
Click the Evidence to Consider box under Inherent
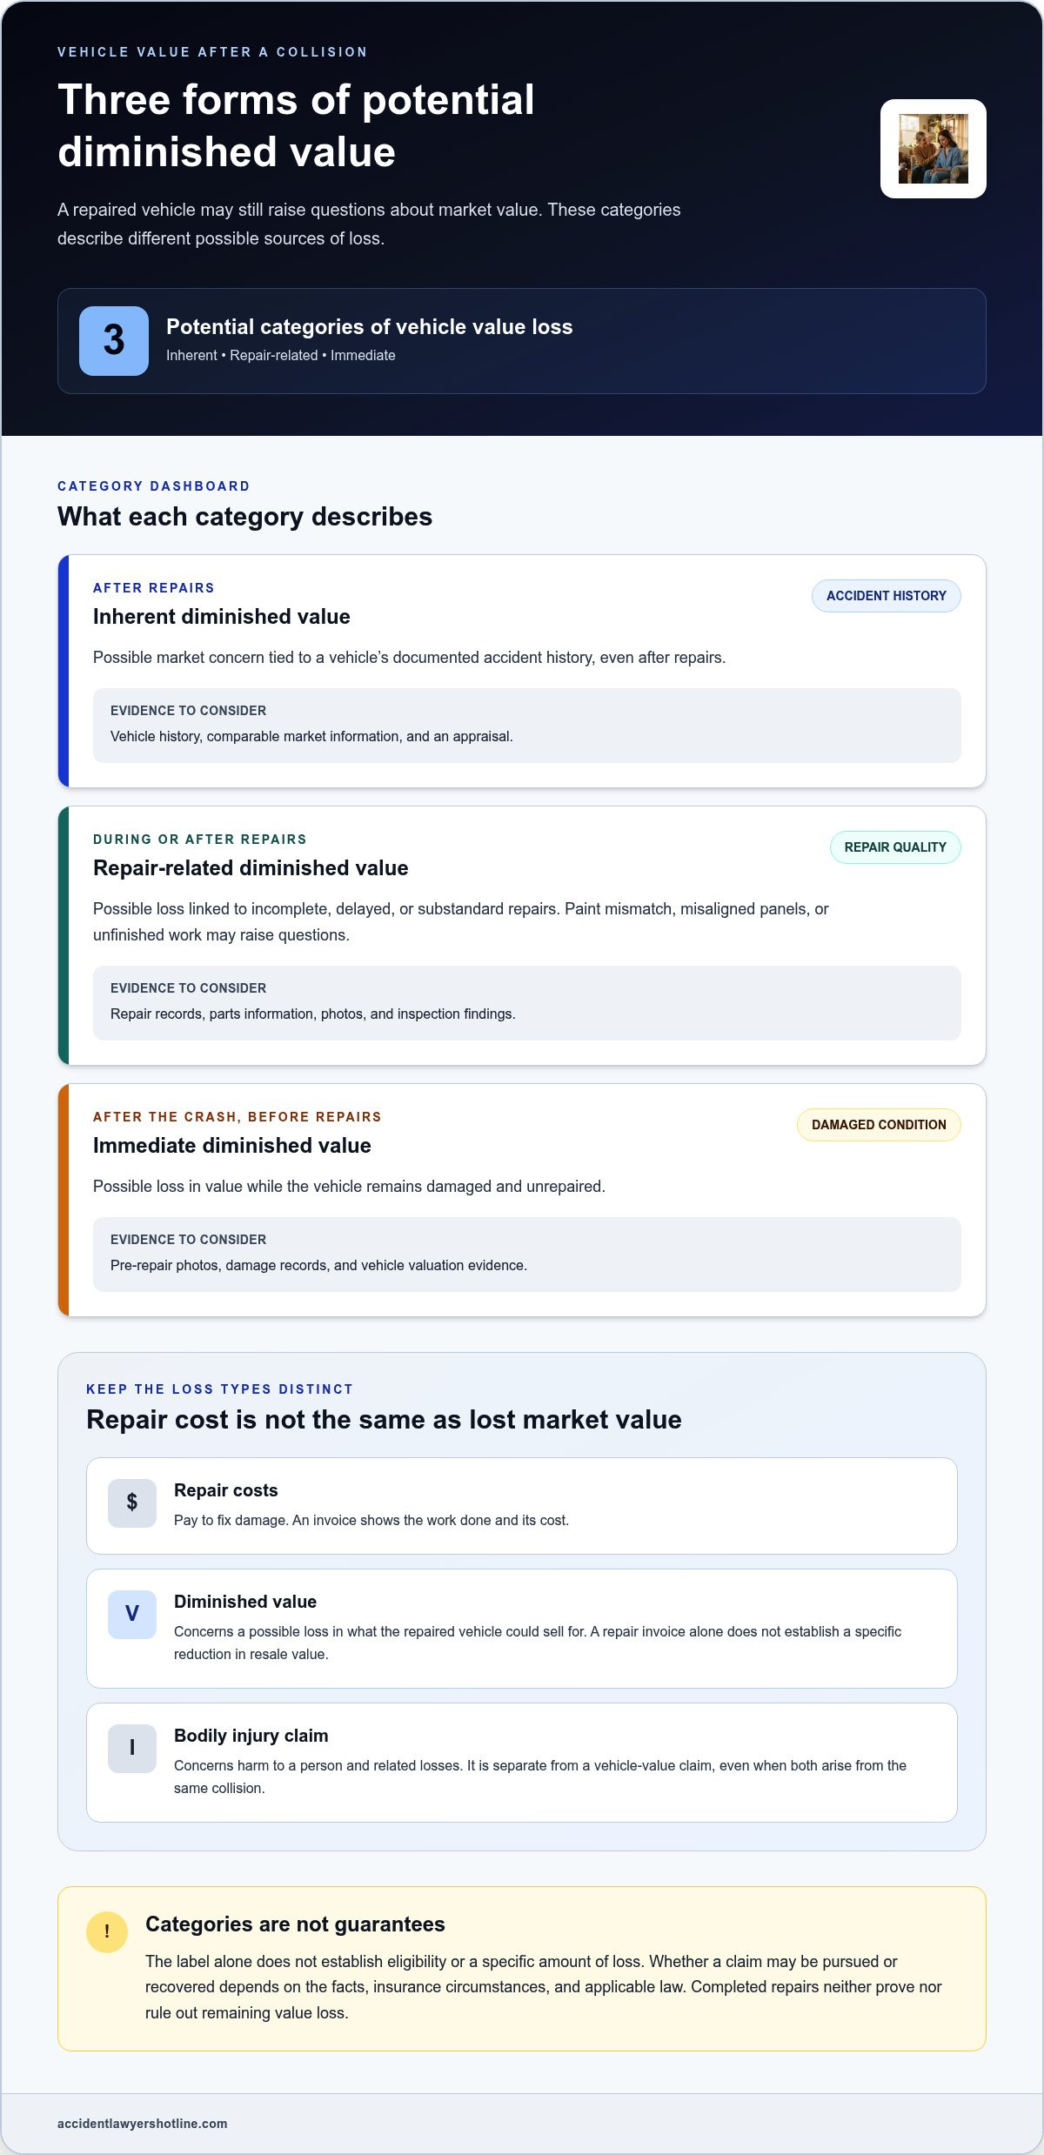pos(527,726)
